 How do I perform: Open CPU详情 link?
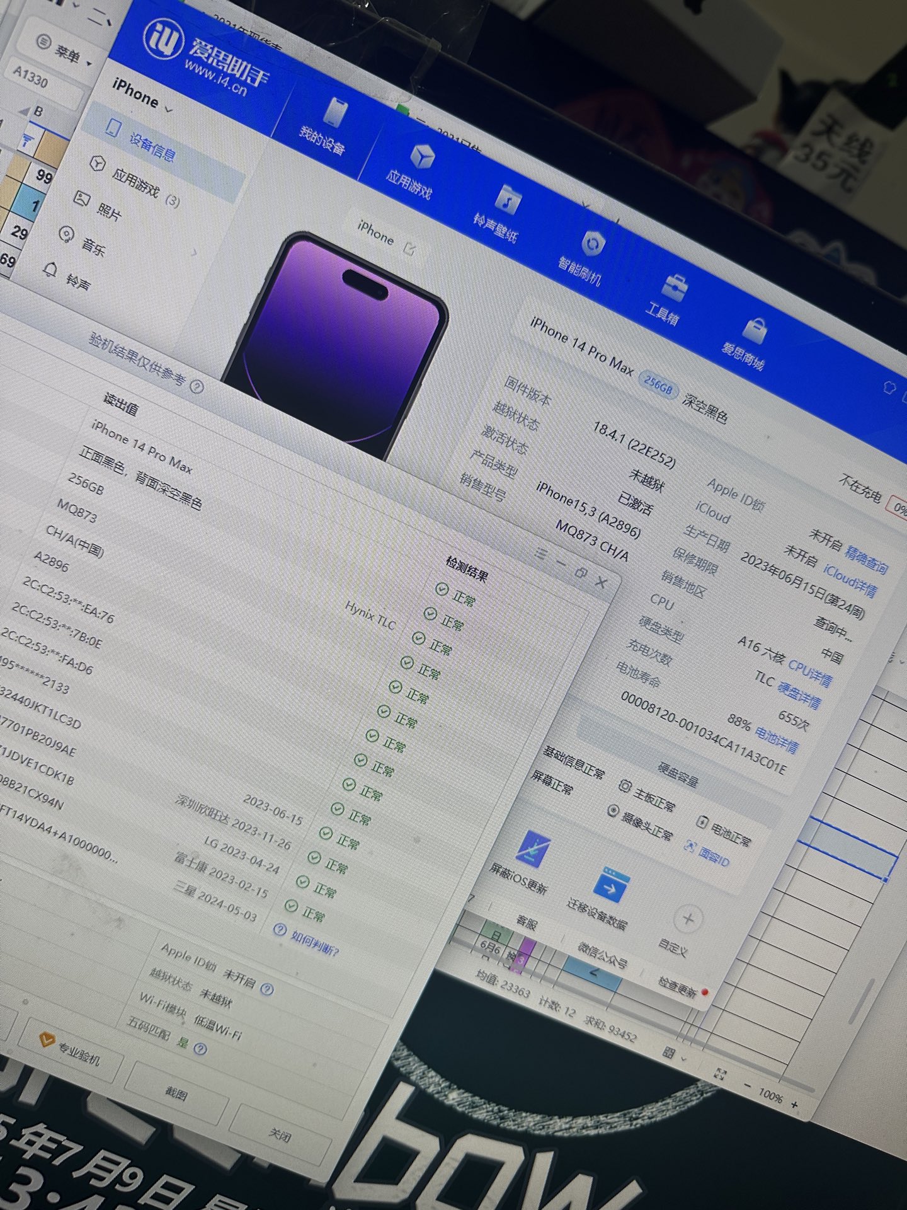pyautogui.click(x=811, y=672)
